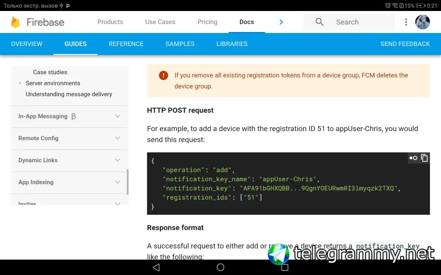Expand the In-App Messaging section

pyautogui.click(x=117, y=116)
